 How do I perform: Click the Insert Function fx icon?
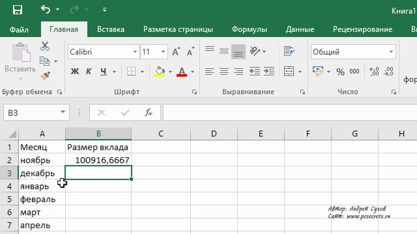click(x=148, y=112)
